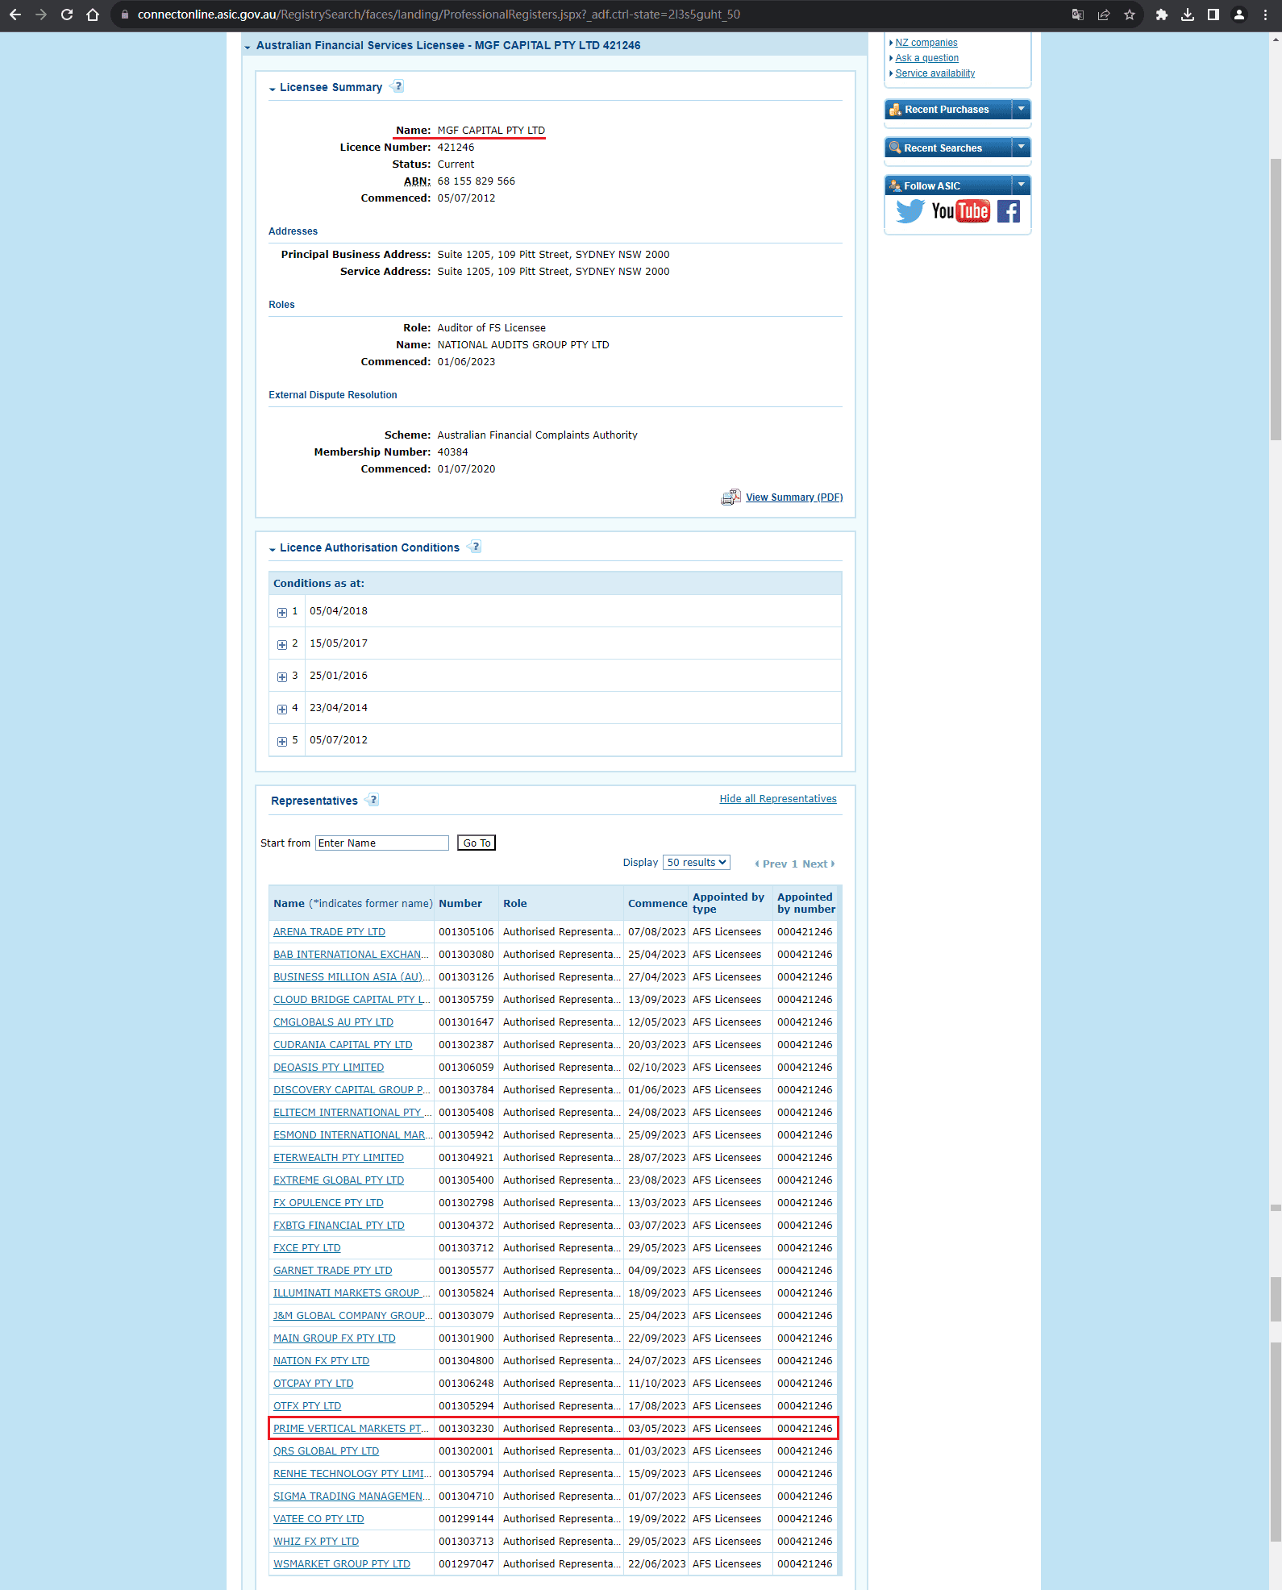Open the Display 50 results dropdown

697,862
